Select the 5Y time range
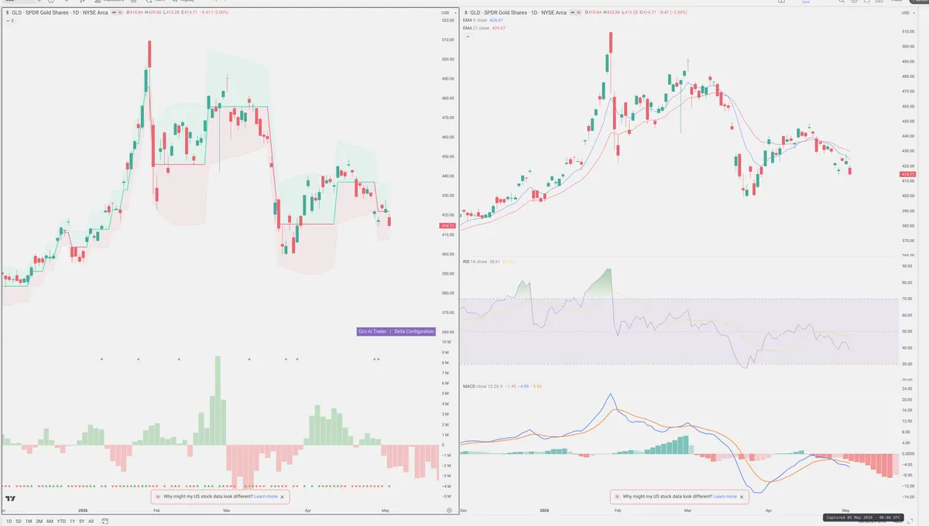This screenshot has height=526, width=929. click(x=81, y=521)
